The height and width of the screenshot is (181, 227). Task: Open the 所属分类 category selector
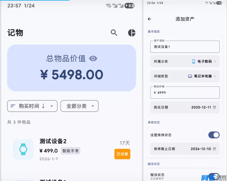185,61
